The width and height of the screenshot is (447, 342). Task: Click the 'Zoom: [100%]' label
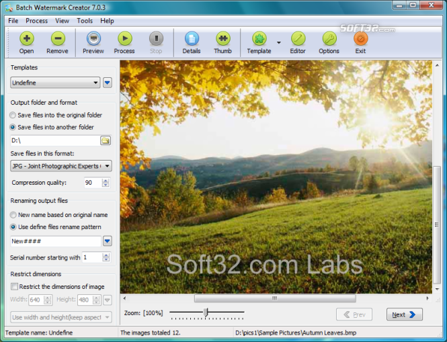[x=143, y=313]
